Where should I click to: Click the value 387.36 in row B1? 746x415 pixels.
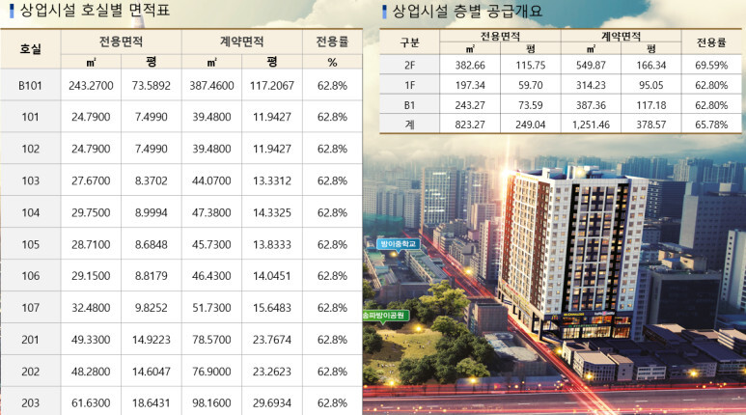[591, 105]
